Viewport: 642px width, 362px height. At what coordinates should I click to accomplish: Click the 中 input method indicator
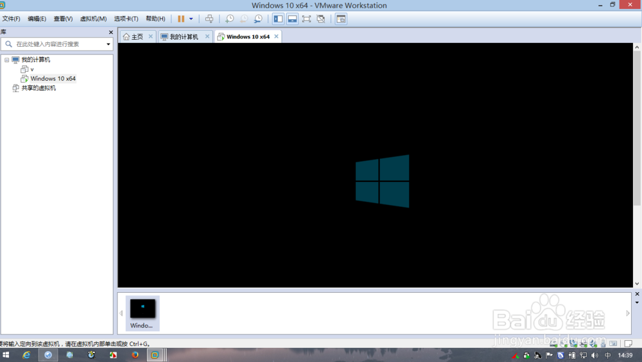click(x=608, y=356)
